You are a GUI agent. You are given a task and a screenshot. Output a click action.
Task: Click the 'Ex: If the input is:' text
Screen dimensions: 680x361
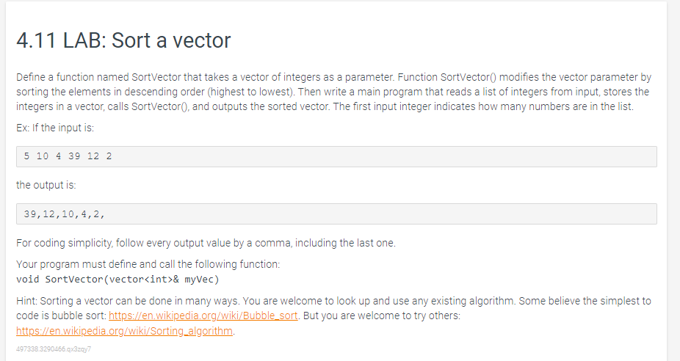tap(55, 128)
